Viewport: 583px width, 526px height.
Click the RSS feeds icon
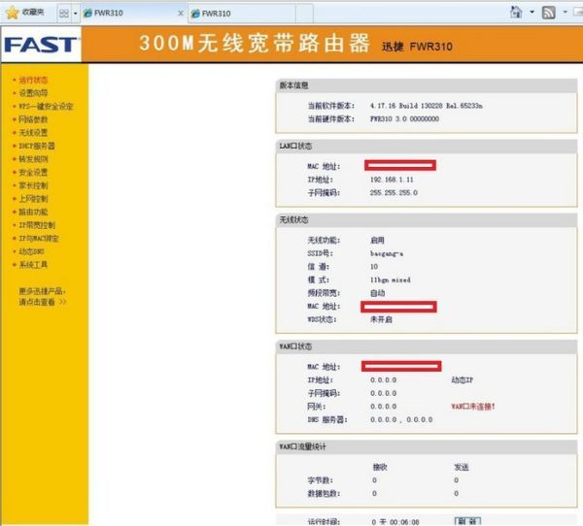pyautogui.click(x=548, y=13)
